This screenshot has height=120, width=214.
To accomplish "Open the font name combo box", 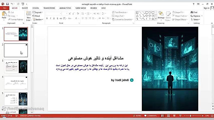I will (53, 13).
